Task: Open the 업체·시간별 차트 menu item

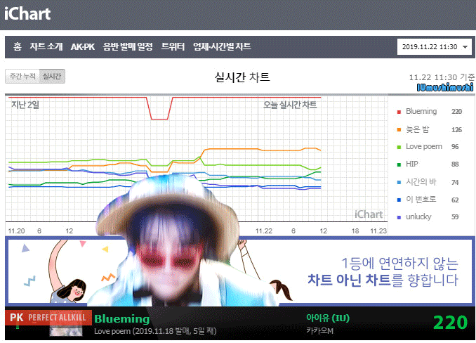Action: click(x=223, y=46)
